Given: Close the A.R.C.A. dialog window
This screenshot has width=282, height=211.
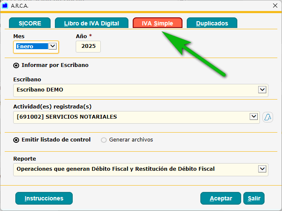Looking at the screenshot, I should 275,6.
